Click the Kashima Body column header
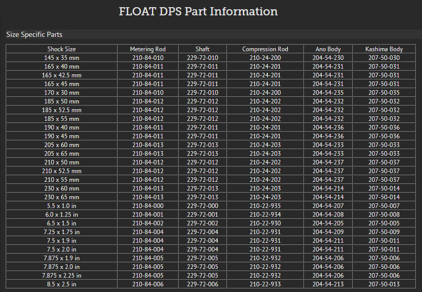This screenshot has width=422, height=292. [x=384, y=49]
